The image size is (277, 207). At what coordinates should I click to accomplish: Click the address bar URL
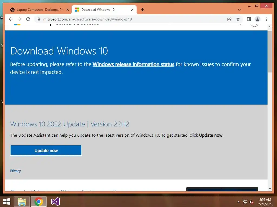87,19
